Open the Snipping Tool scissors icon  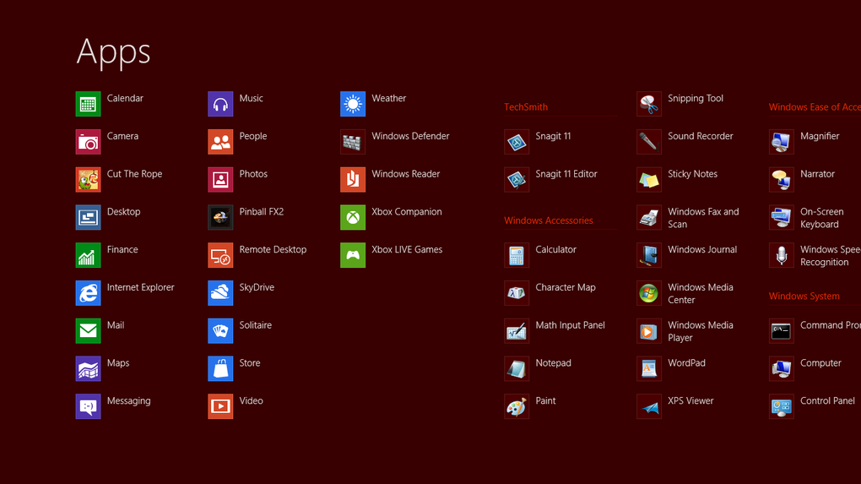coord(649,104)
